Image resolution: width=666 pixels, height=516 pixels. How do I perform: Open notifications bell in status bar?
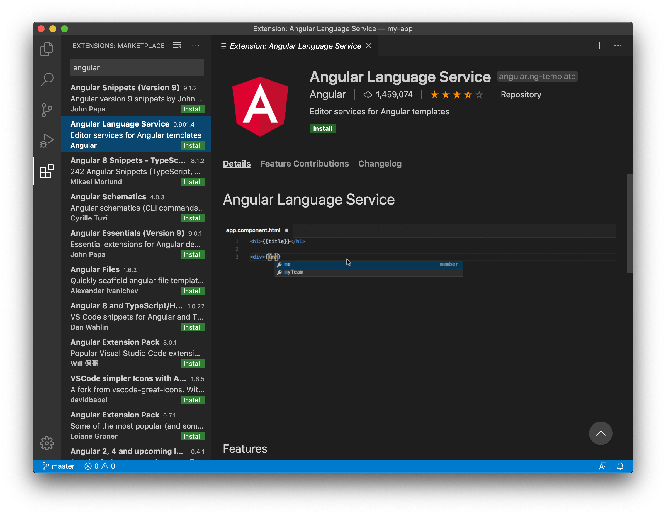[620, 466]
